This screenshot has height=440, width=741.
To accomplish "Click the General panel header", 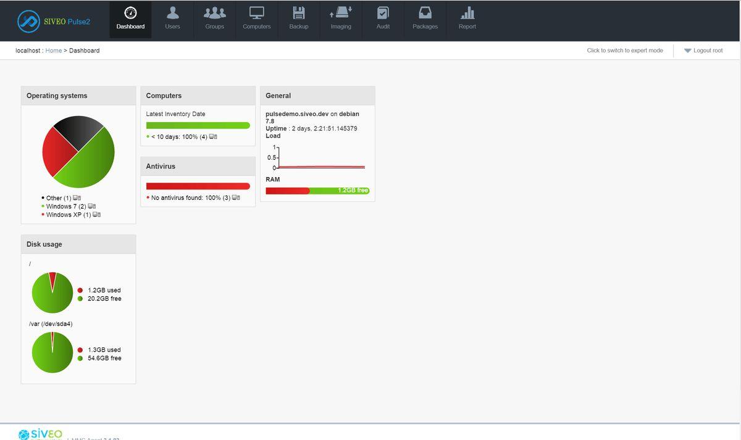I will 317,96.
